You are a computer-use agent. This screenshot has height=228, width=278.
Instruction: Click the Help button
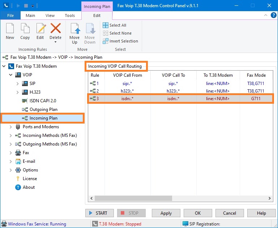pos(261,213)
